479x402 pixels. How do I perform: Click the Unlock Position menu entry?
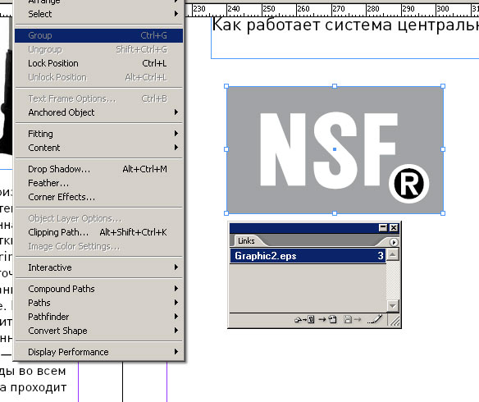tap(98, 77)
